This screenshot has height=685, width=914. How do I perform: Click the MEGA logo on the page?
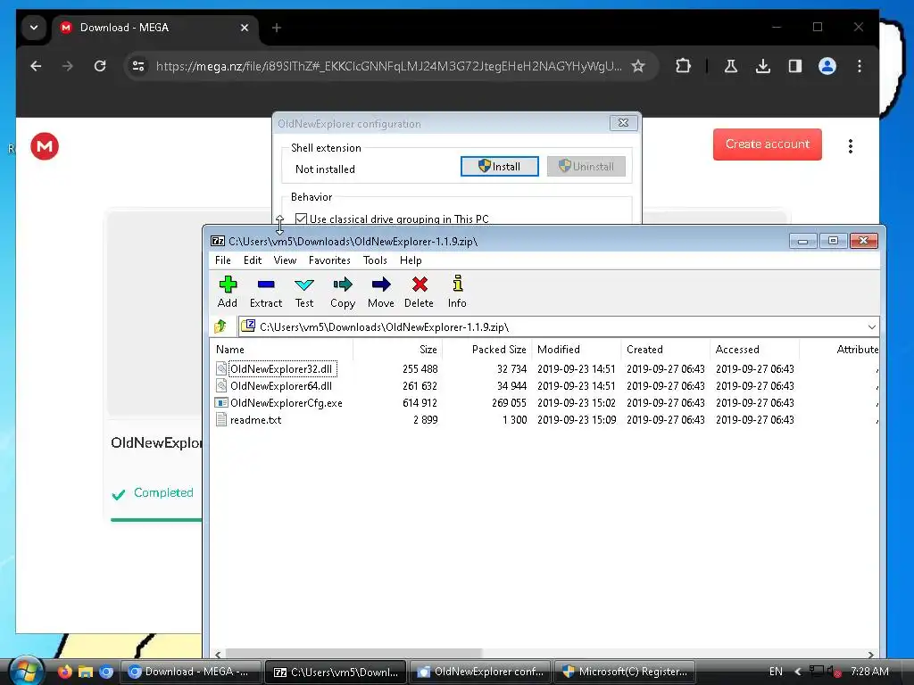tap(45, 146)
